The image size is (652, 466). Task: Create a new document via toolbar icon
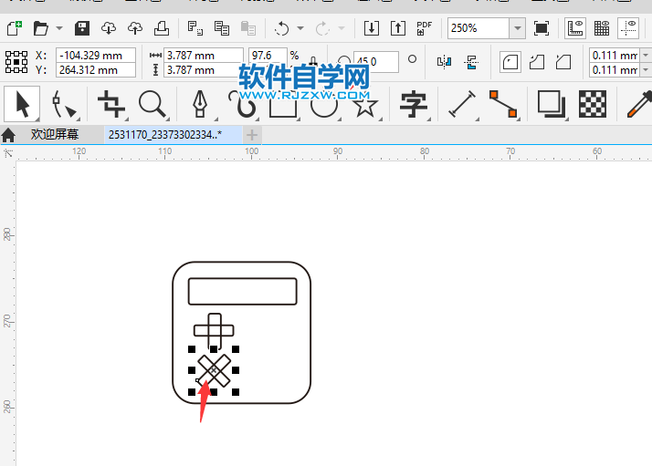[15, 28]
